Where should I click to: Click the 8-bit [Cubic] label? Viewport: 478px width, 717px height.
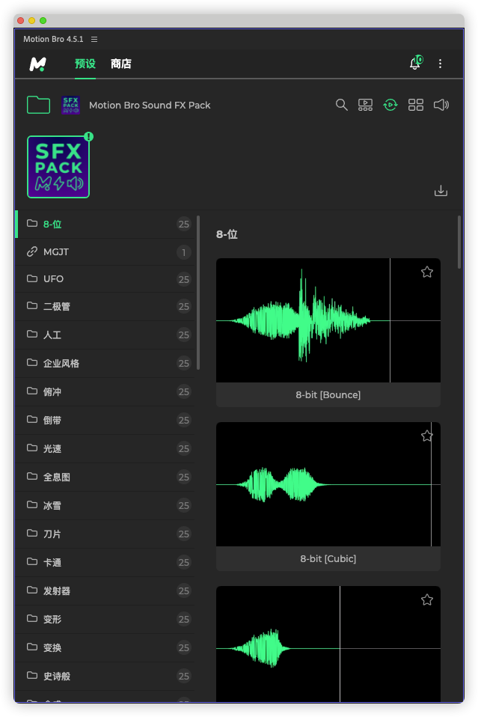[x=328, y=558]
